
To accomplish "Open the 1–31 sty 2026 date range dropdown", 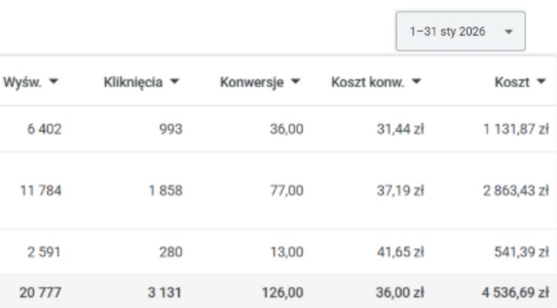I will [460, 32].
